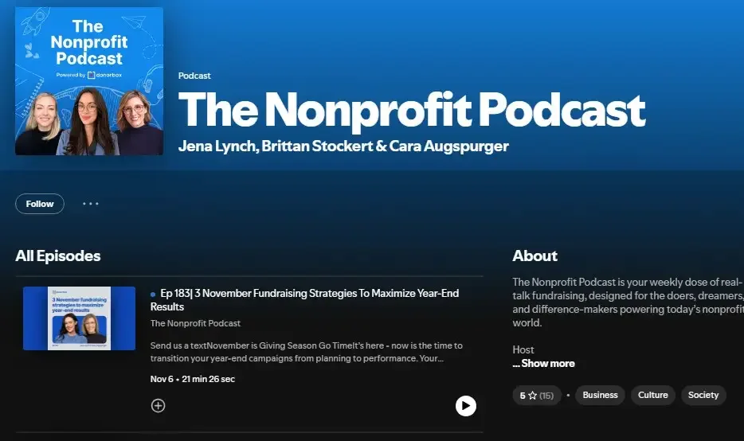The width and height of the screenshot is (744, 441).
Task: Click the About heading
Action: pyautogui.click(x=535, y=256)
